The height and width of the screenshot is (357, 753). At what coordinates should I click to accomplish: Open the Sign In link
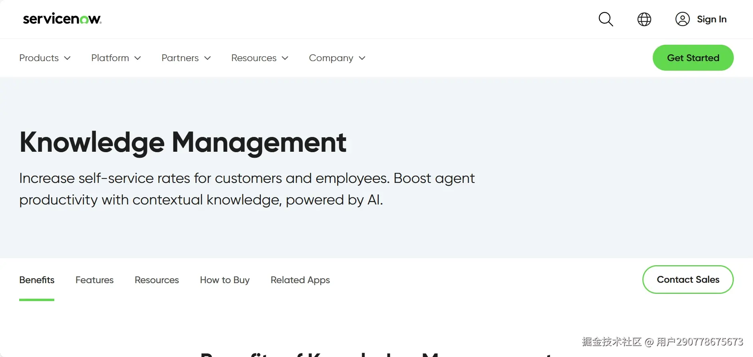711,19
